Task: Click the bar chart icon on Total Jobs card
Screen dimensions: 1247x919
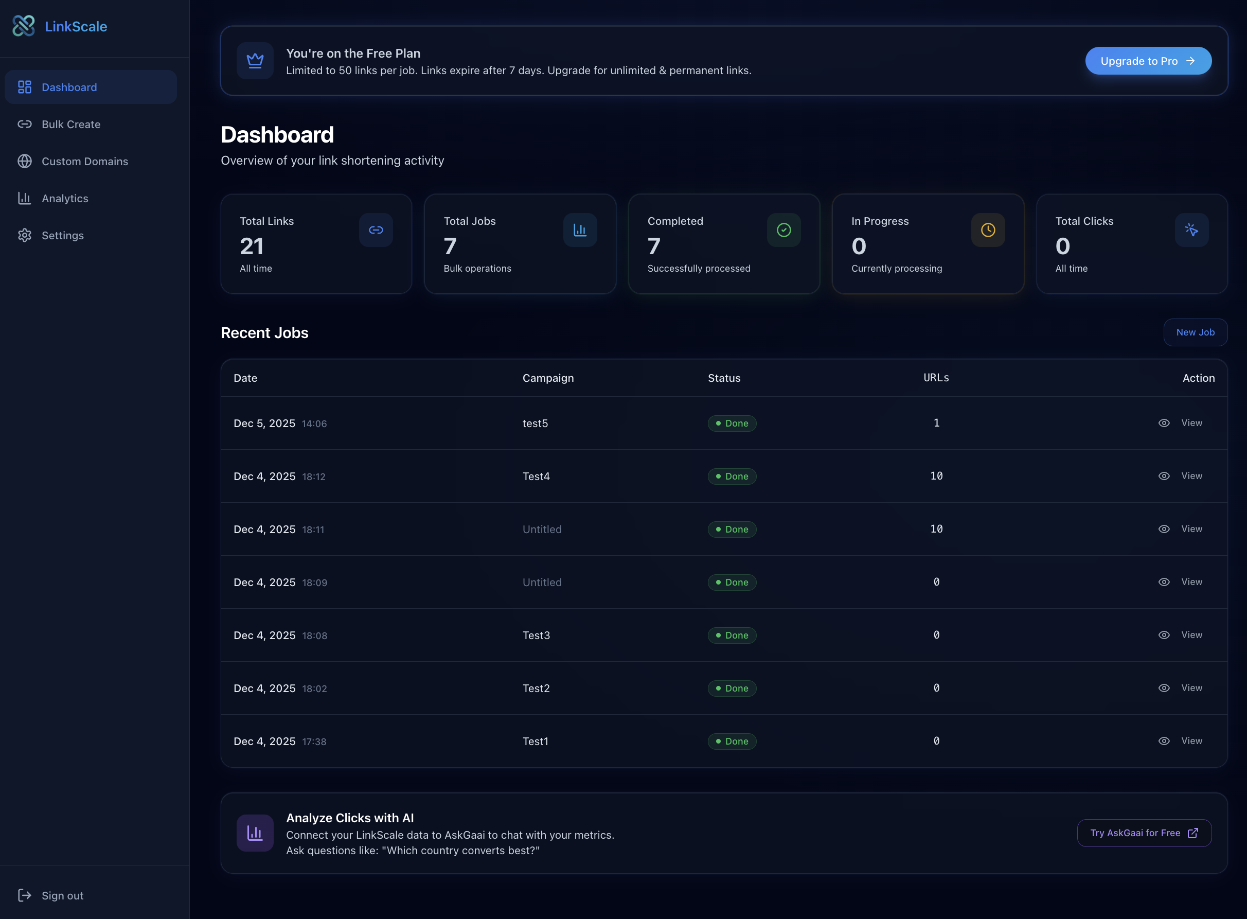Action: click(580, 229)
